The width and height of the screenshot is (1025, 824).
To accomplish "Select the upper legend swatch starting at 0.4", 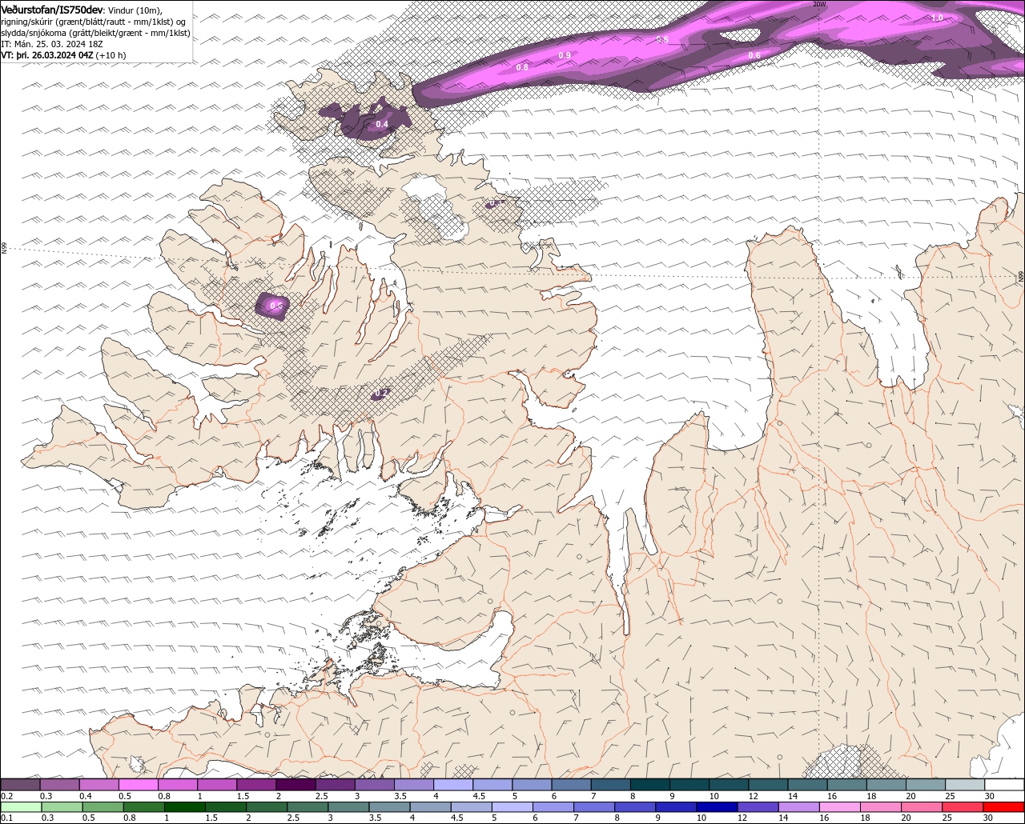I will pos(98,785).
